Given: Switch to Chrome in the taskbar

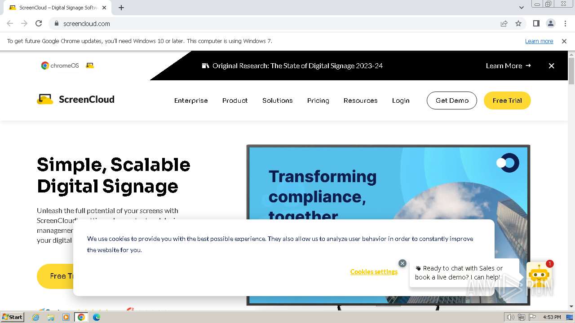Looking at the screenshot, I should 81,317.
